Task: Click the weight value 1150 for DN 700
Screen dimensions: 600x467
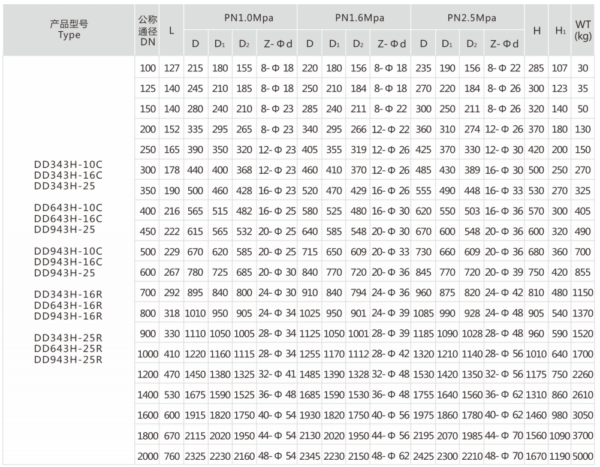Action: [583, 293]
